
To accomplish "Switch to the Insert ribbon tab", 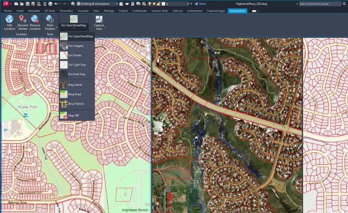I will coord(20,10).
